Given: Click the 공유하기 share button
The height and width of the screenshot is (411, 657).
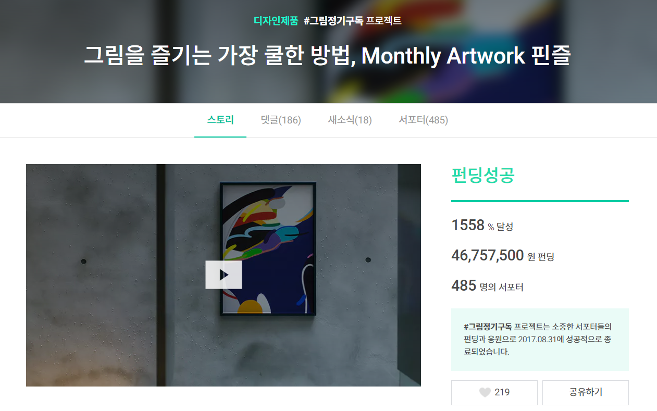Looking at the screenshot, I should [586, 393].
